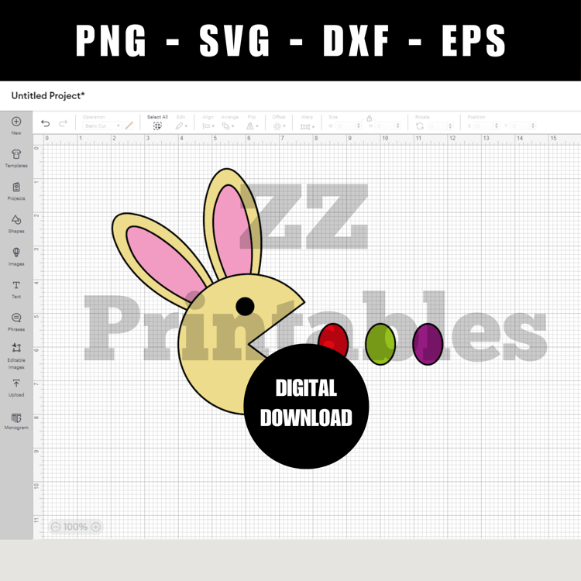
Task: Expand the Offset dropdown
Action: click(279, 126)
